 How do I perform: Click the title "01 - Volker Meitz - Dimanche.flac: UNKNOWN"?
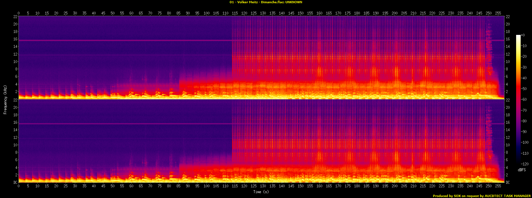[266, 2]
